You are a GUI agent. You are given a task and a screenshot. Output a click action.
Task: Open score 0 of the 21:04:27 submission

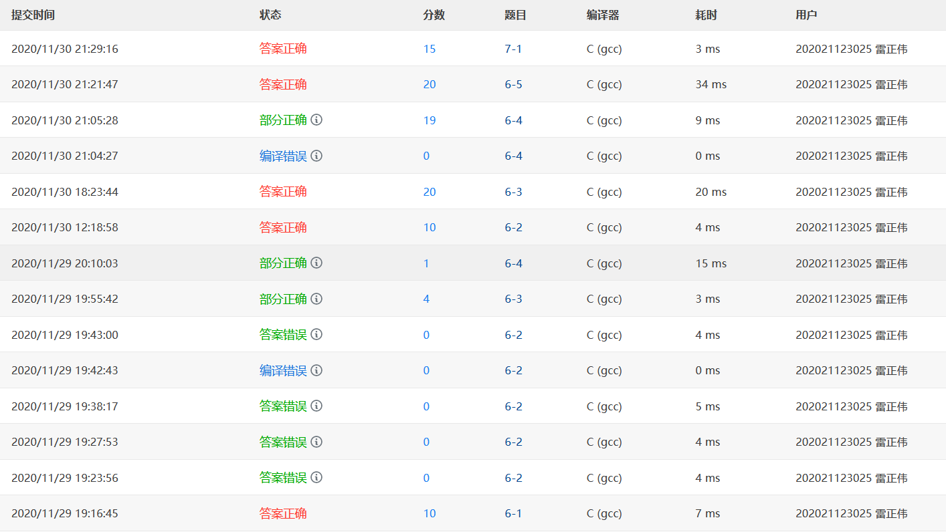click(426, 156)
